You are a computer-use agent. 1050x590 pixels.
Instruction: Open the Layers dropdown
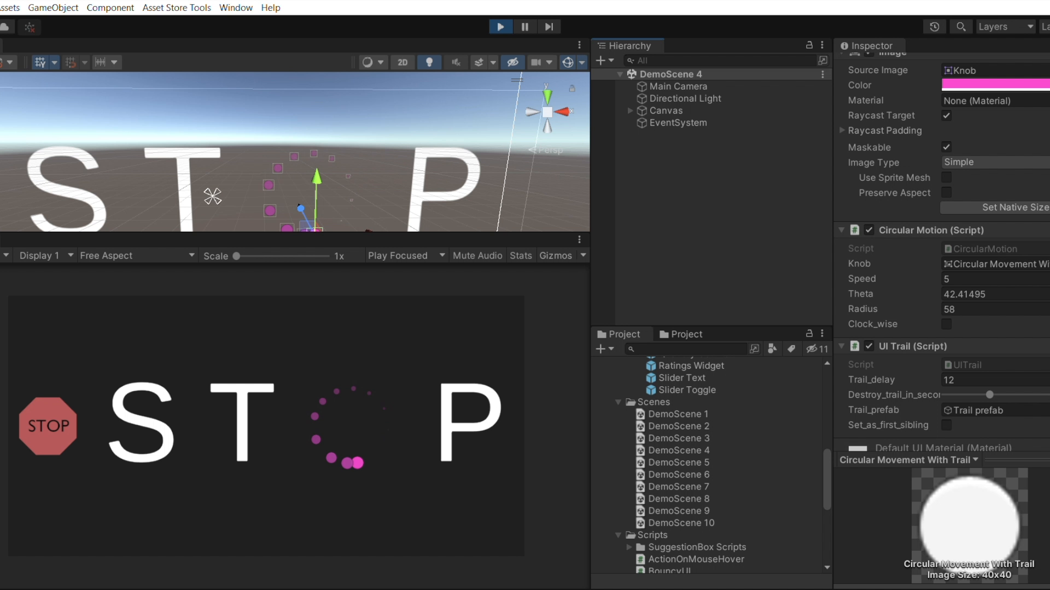pos(1006,27)
